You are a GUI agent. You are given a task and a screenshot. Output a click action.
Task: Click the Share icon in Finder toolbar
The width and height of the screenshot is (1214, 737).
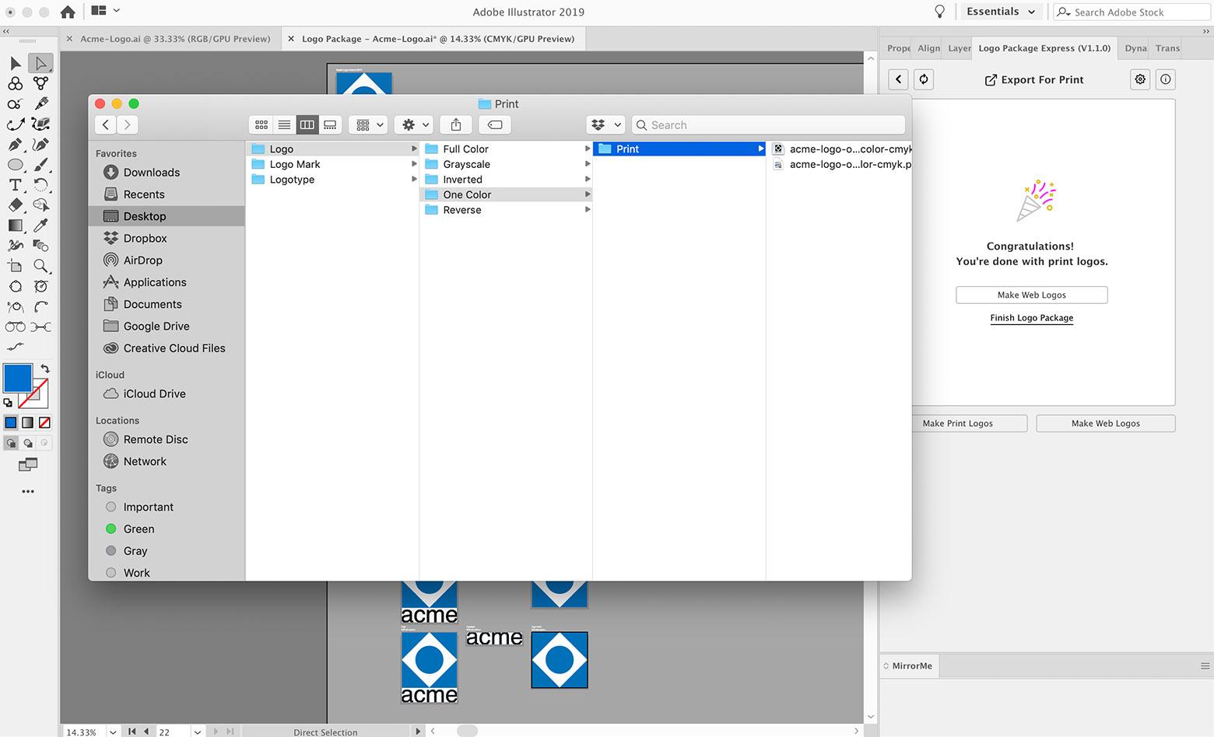pos(456,124)
